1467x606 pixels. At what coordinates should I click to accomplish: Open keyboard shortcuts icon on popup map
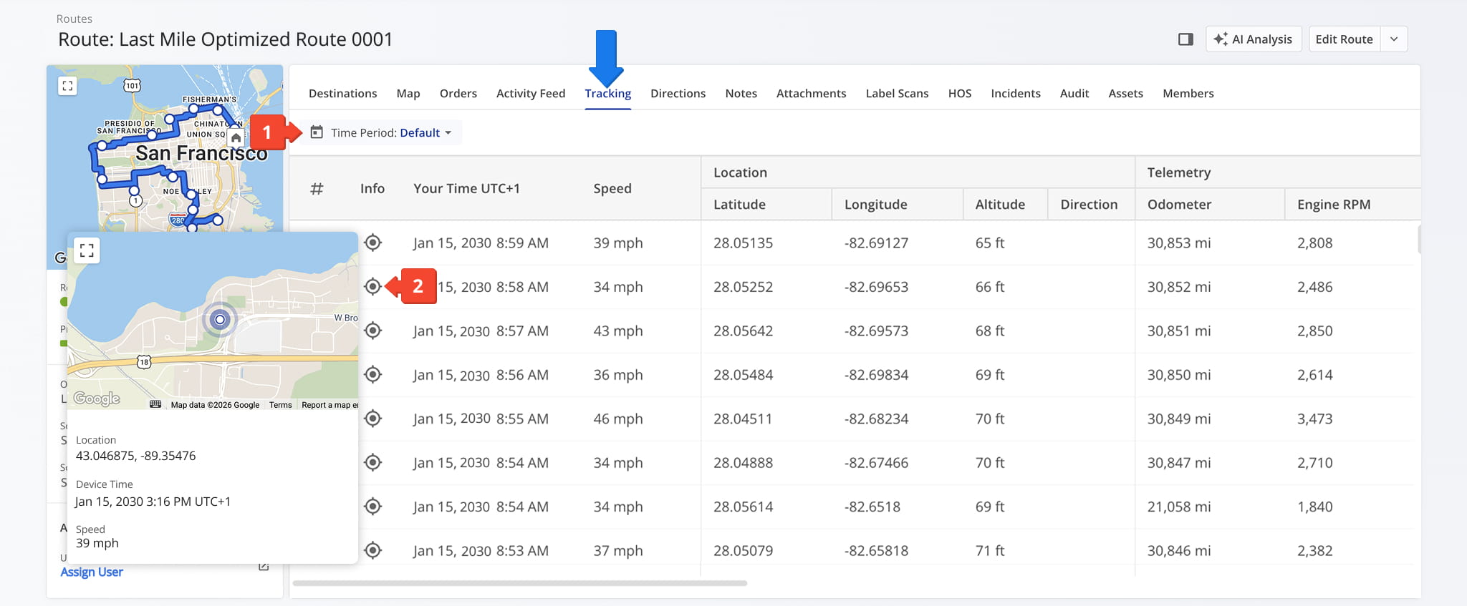point(155,404)
